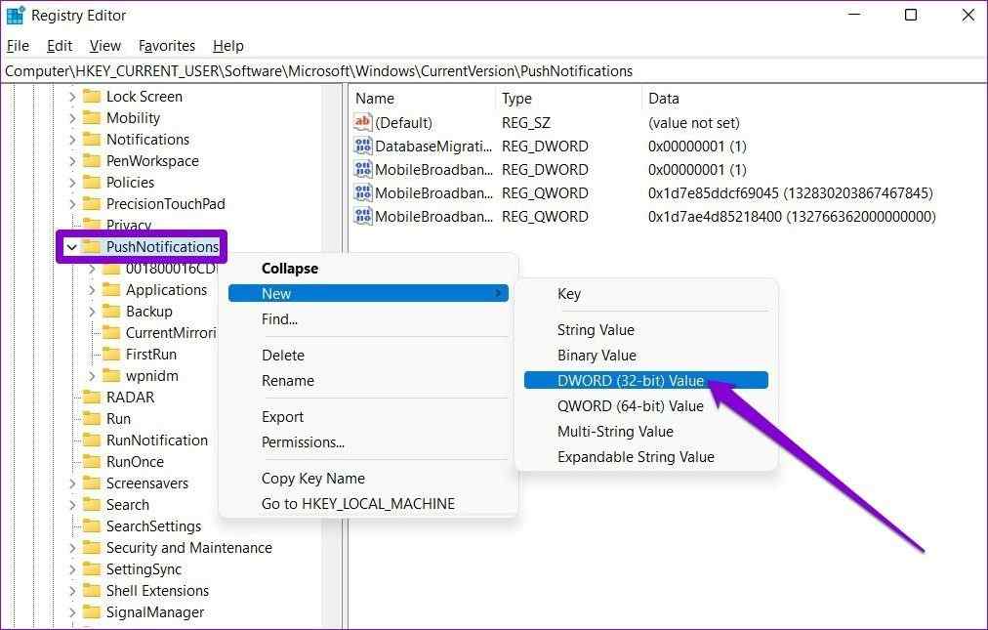
Task: Choose Find... in the context menu
Action: [x=368, y=319]
